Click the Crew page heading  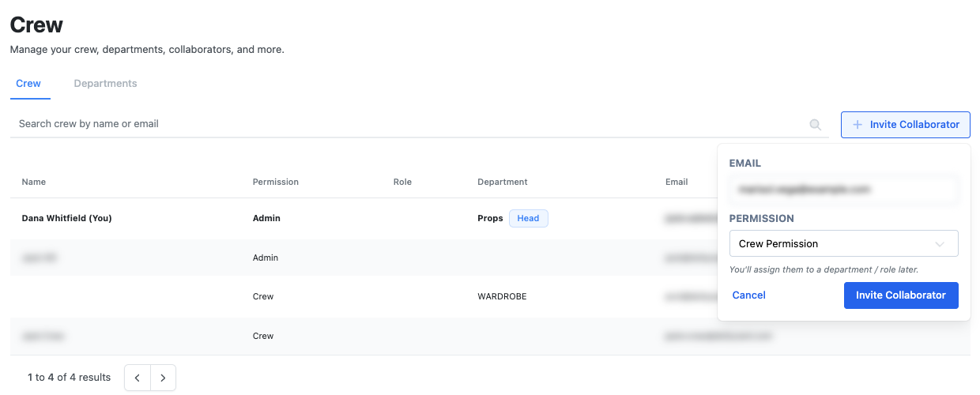pyautogui.click(x=36, y=25)
